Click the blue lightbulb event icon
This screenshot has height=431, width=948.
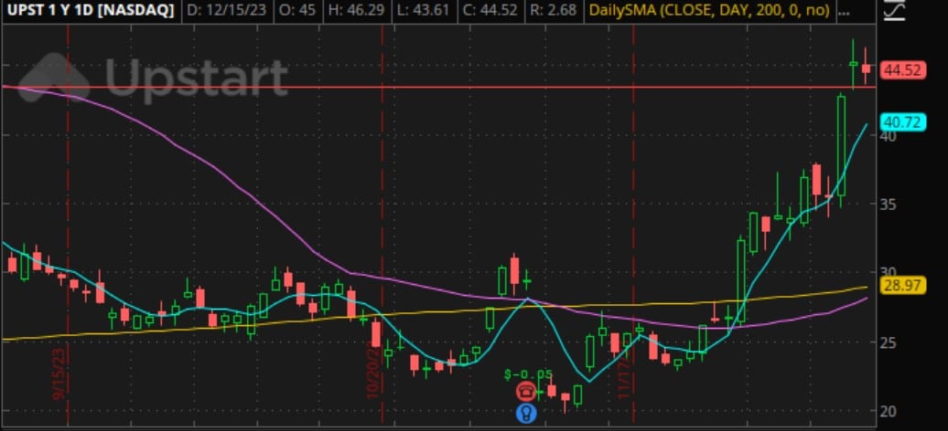pos(526,414)
